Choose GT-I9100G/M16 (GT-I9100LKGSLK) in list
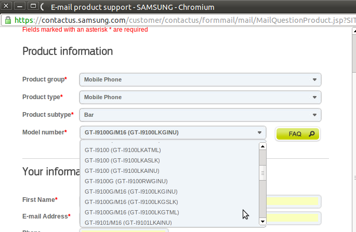 (x=131, y=202)
